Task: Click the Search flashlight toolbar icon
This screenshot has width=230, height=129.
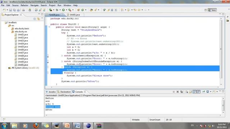Action: click(x=96, y=10)
